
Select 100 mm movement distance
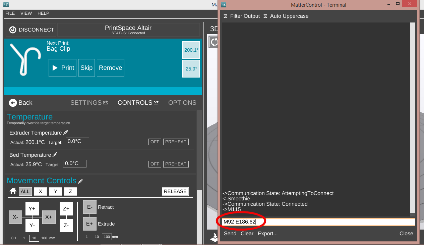pyautogui.click(x=44, y=238)
